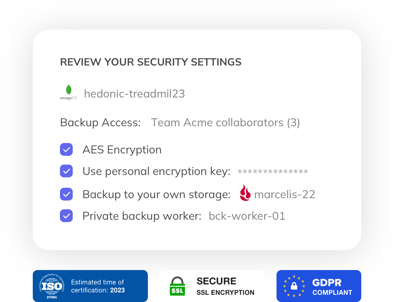Click the AES Encryption label text

pos(122,150)
